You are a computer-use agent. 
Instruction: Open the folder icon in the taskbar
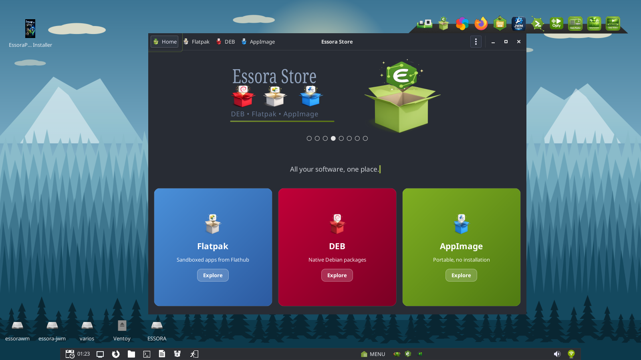point(131,354)
